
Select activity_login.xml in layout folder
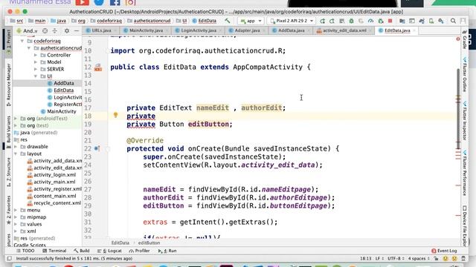tap(54, 175)
